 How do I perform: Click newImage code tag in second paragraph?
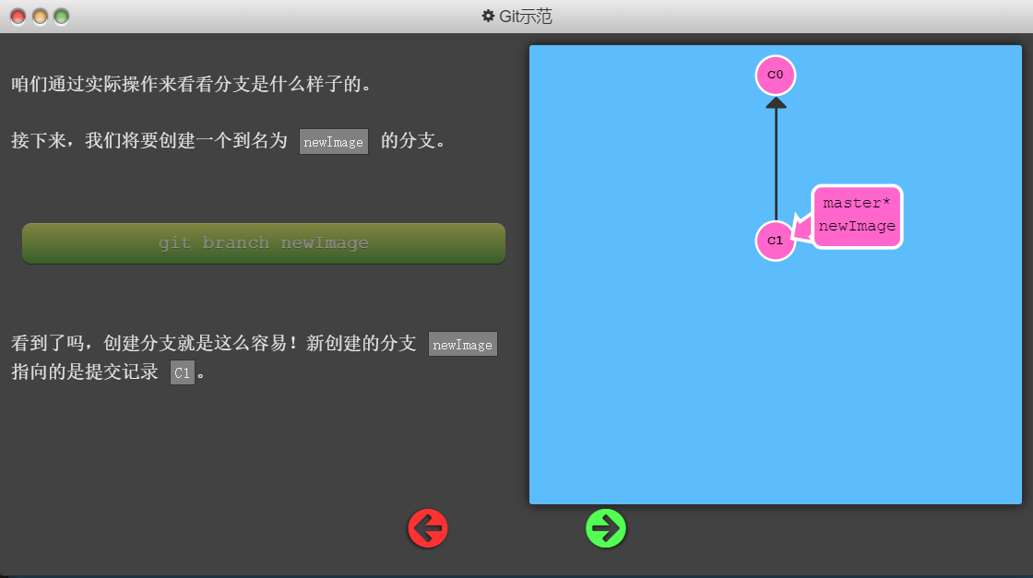click(x=334, y=142)
